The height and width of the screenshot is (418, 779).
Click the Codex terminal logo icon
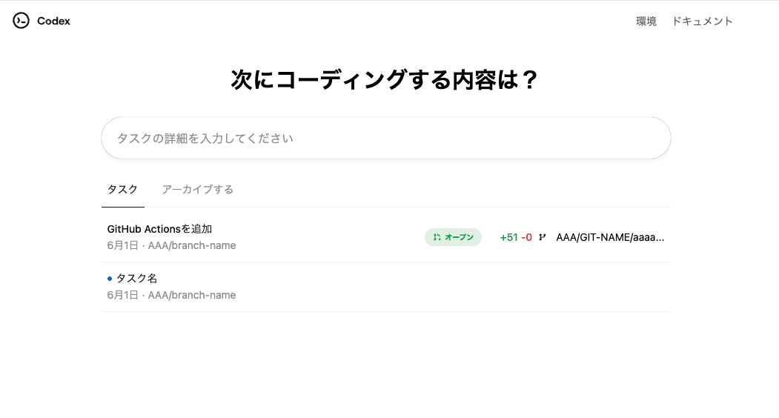[21, 21]
